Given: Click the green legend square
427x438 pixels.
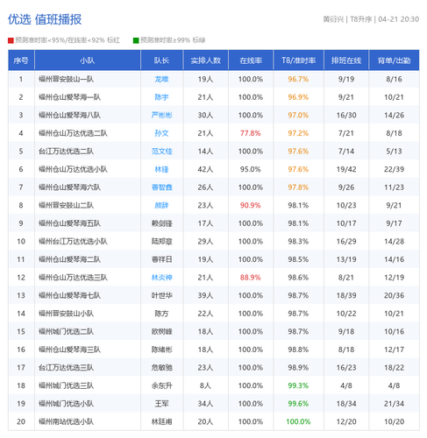Looking at the screenshot, I should click(136, 40).
